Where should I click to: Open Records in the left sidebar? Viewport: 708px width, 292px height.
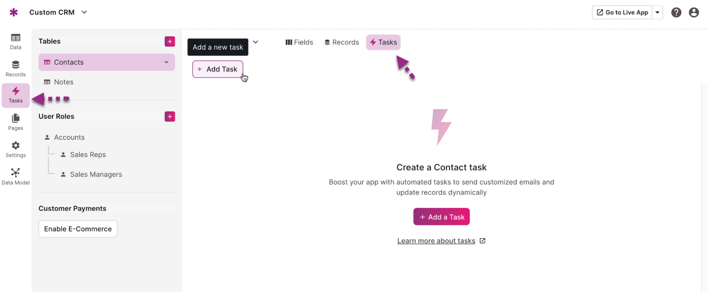point(16,69)
